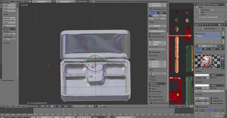Click the Rotate tool button
The image size is (227, 118).
point(10,6)
